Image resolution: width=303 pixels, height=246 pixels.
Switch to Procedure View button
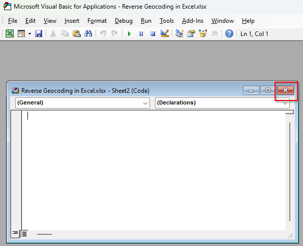click(x=15, y=234)
